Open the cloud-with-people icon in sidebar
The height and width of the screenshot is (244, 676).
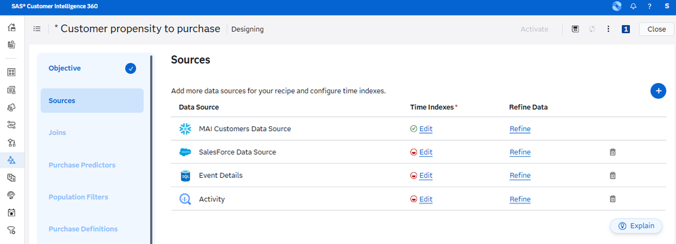12,107
